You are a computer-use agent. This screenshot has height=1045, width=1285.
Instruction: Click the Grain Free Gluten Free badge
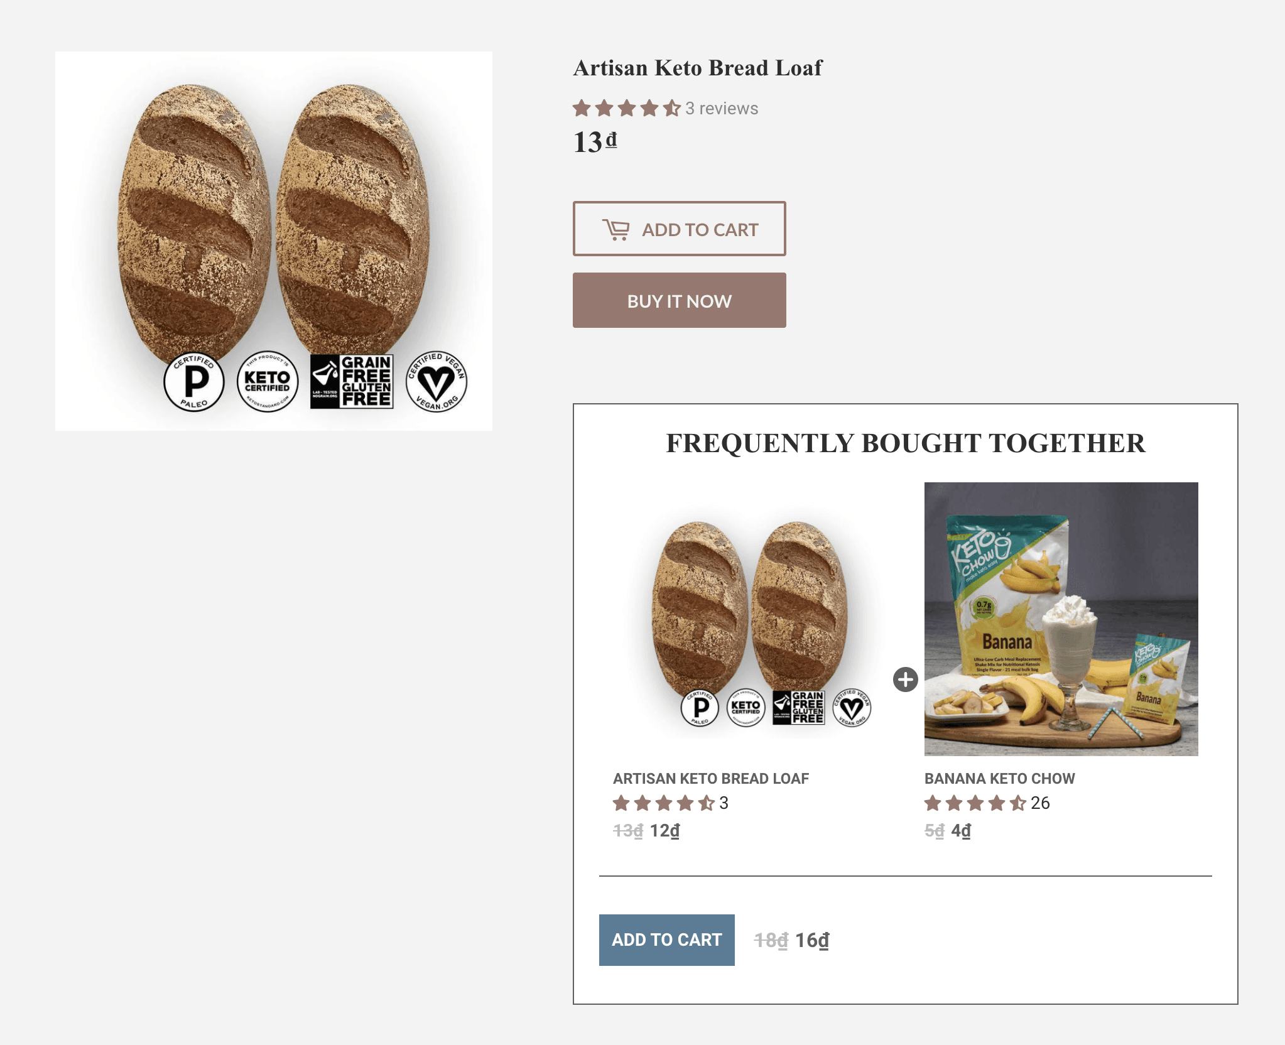352,381
